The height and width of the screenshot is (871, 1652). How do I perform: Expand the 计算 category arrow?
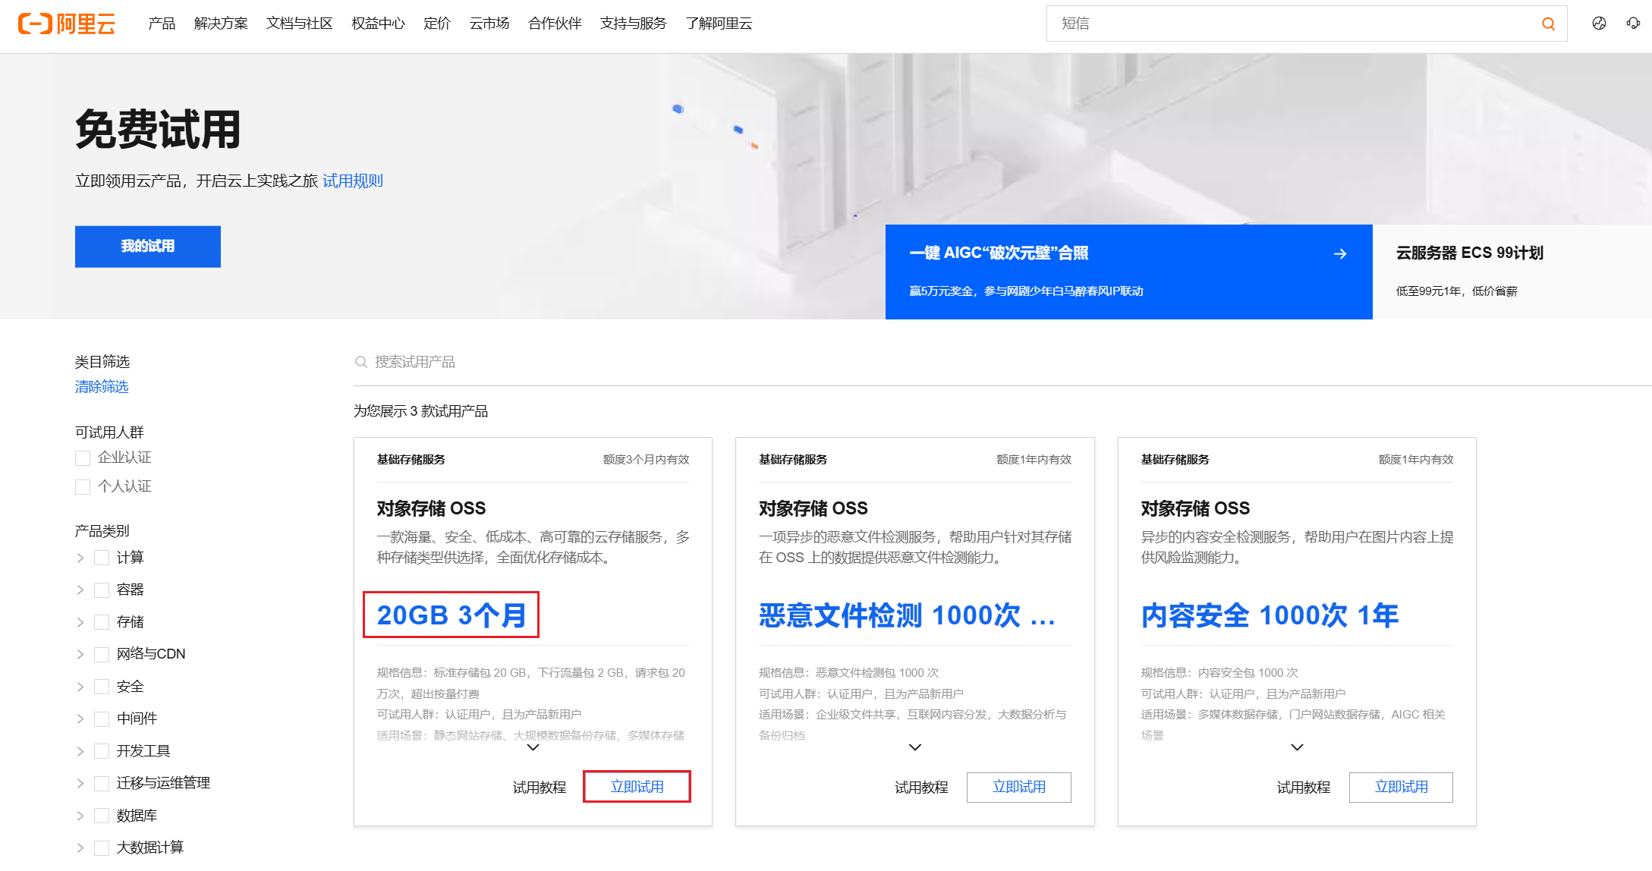80,558
